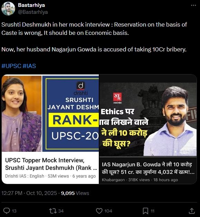The height and width of the screenshot is (217, 200).
Task: Click the IAS Nagarjun B. Gowda video title
Action: [x=148, y=168]
